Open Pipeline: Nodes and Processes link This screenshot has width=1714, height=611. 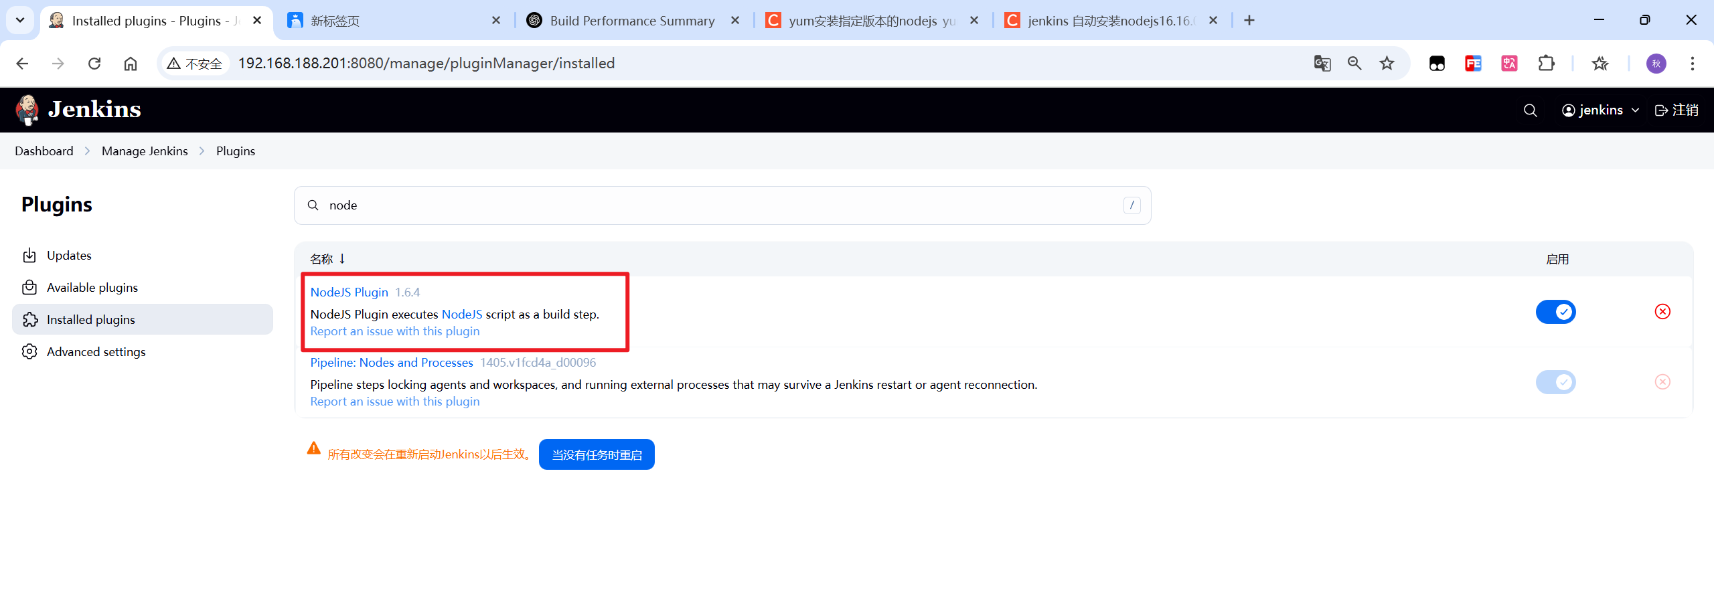[x=392, y=363]
